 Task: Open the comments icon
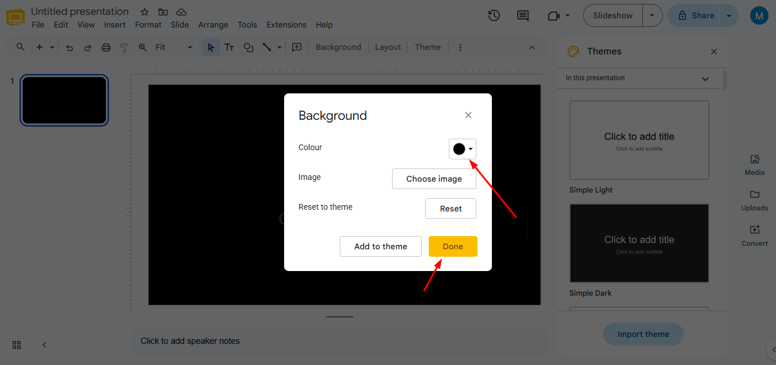tap(523, 16)
